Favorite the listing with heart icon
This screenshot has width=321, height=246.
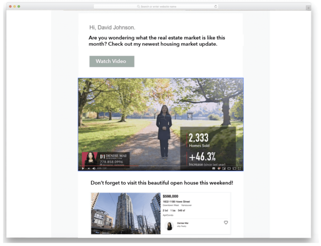226,222
